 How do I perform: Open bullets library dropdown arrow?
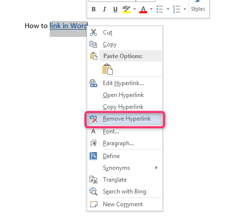(x=168, y=9)
